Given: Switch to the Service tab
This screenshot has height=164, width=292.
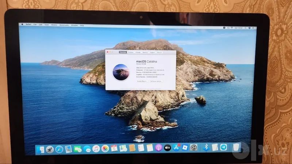Looking at the screenshot, I should point(160,52).
